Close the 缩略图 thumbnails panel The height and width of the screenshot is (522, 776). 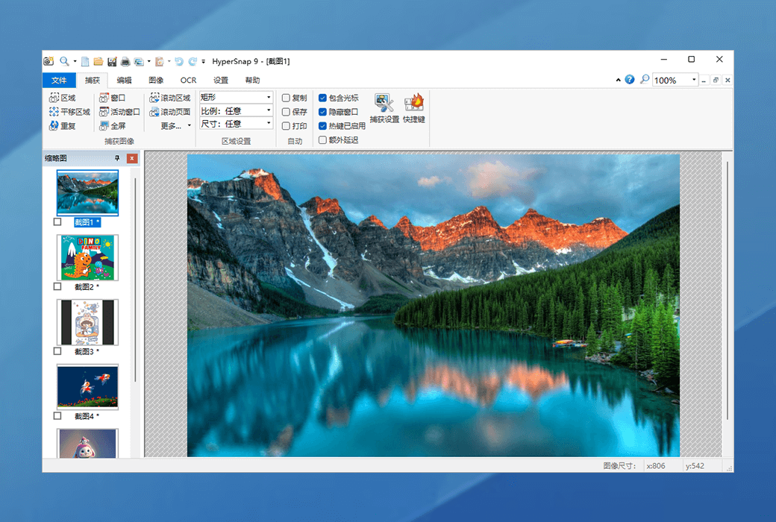click(132, 158)
